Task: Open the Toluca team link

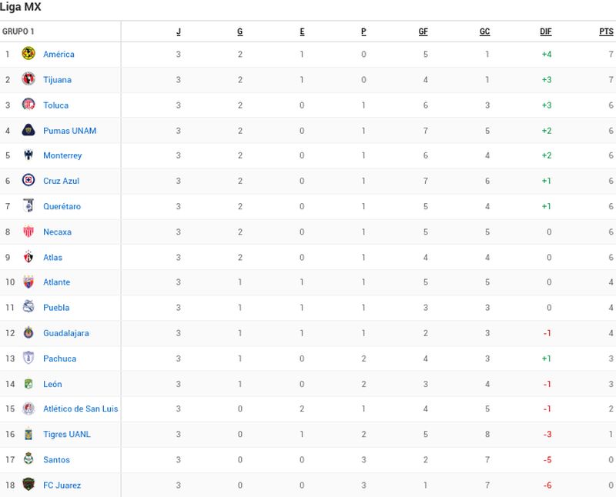Action: (x=55, y=105)
